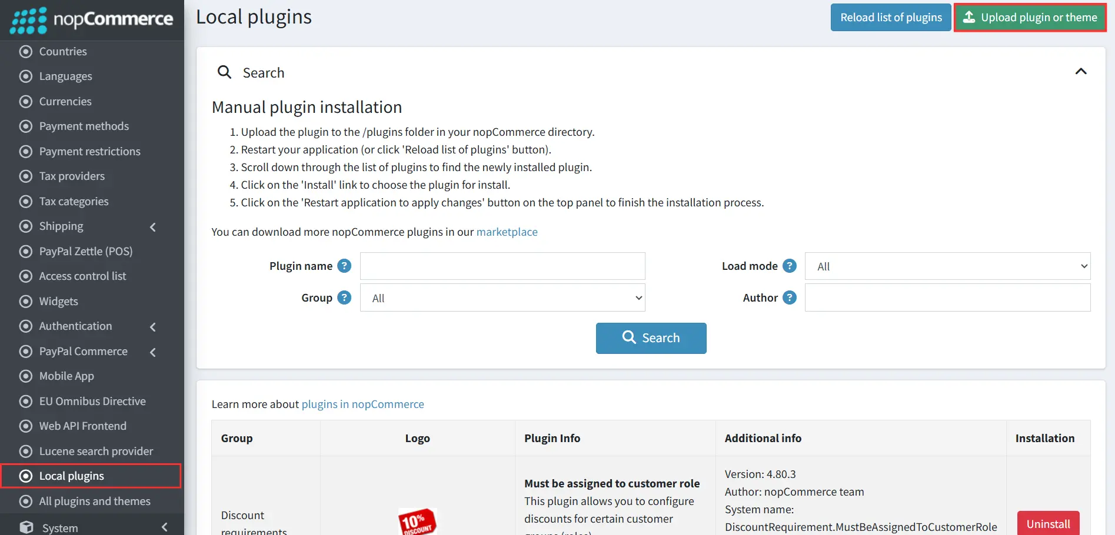1115x535 pixels.
Task: Select the Widgets sidebar icon
Action: [25, 301]
